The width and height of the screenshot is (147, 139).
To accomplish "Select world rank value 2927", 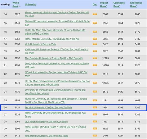I will tap(17, 14).
